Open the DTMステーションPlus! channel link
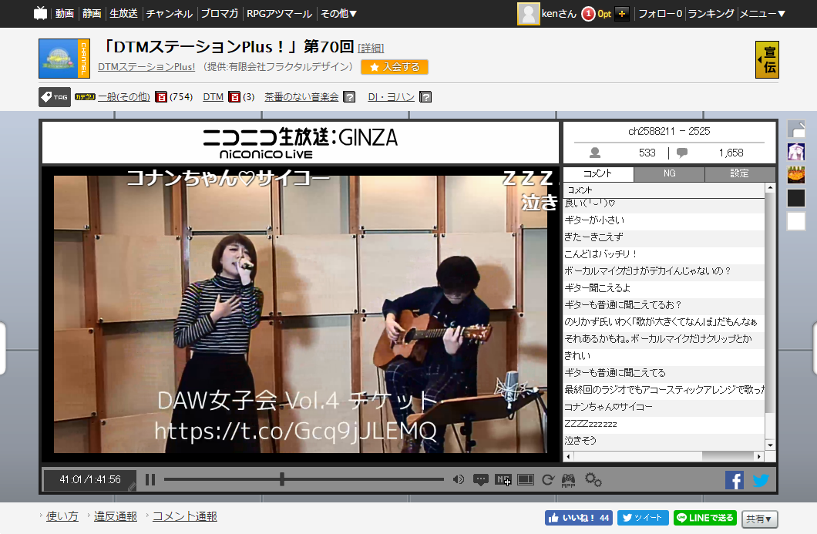The height and width of the screenshot is (534, 817). click(146, 67)
